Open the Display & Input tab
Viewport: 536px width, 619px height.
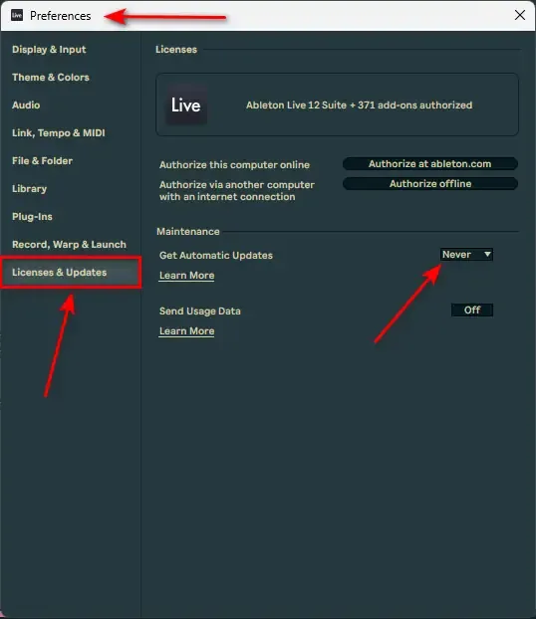pos(49,50)
